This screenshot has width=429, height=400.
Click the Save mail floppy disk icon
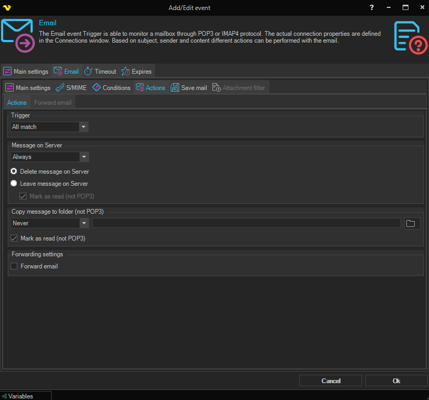pos(175,88)
